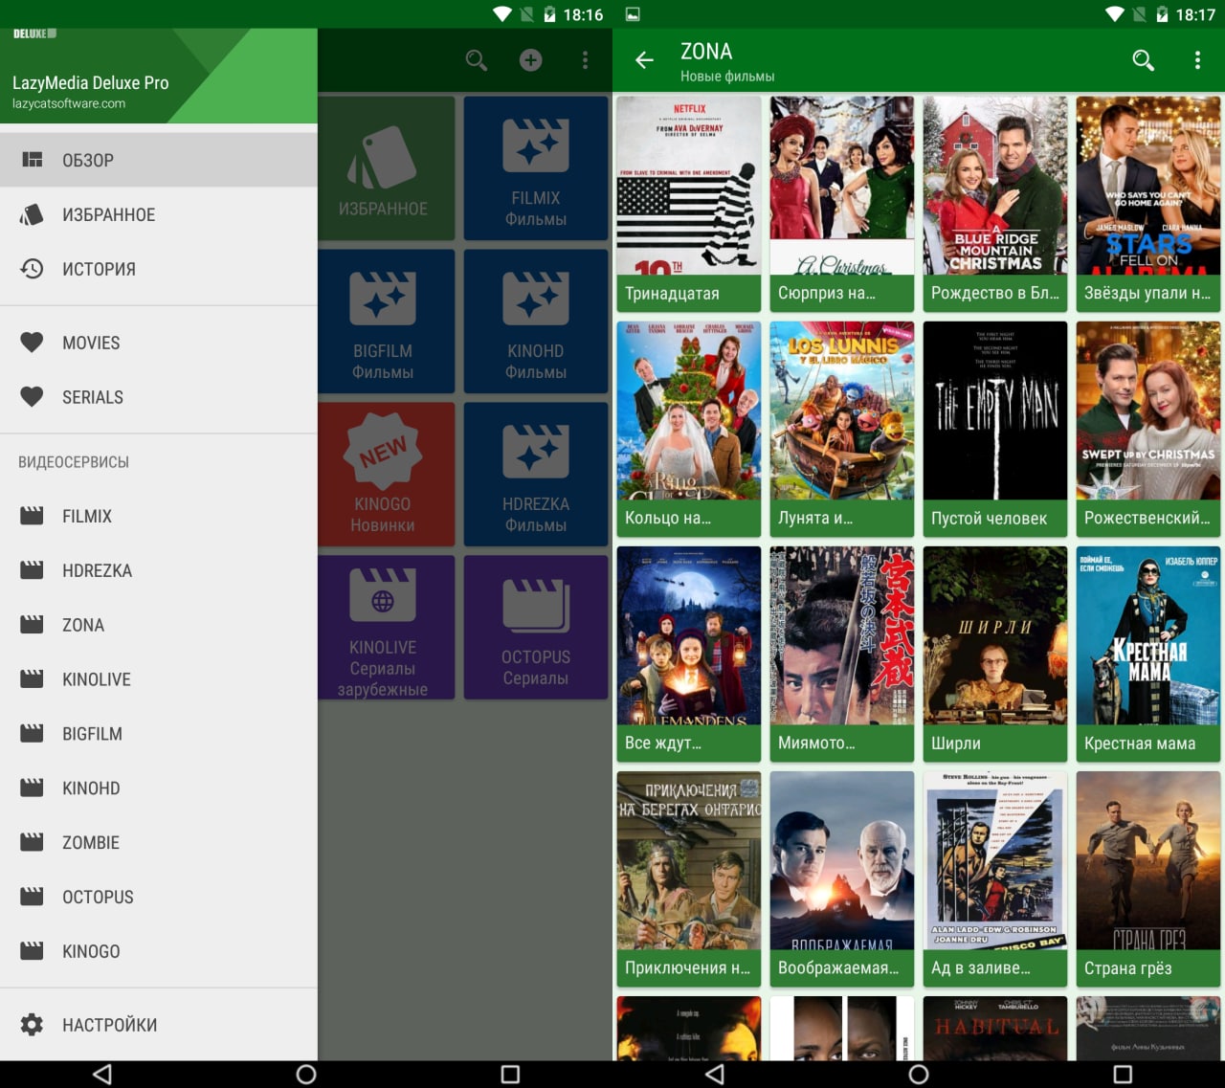Viewport: 1225px width, 1088px height.
Task: Click the clapperboard icon beside ZOMBIE
Action: coord(32,842)
